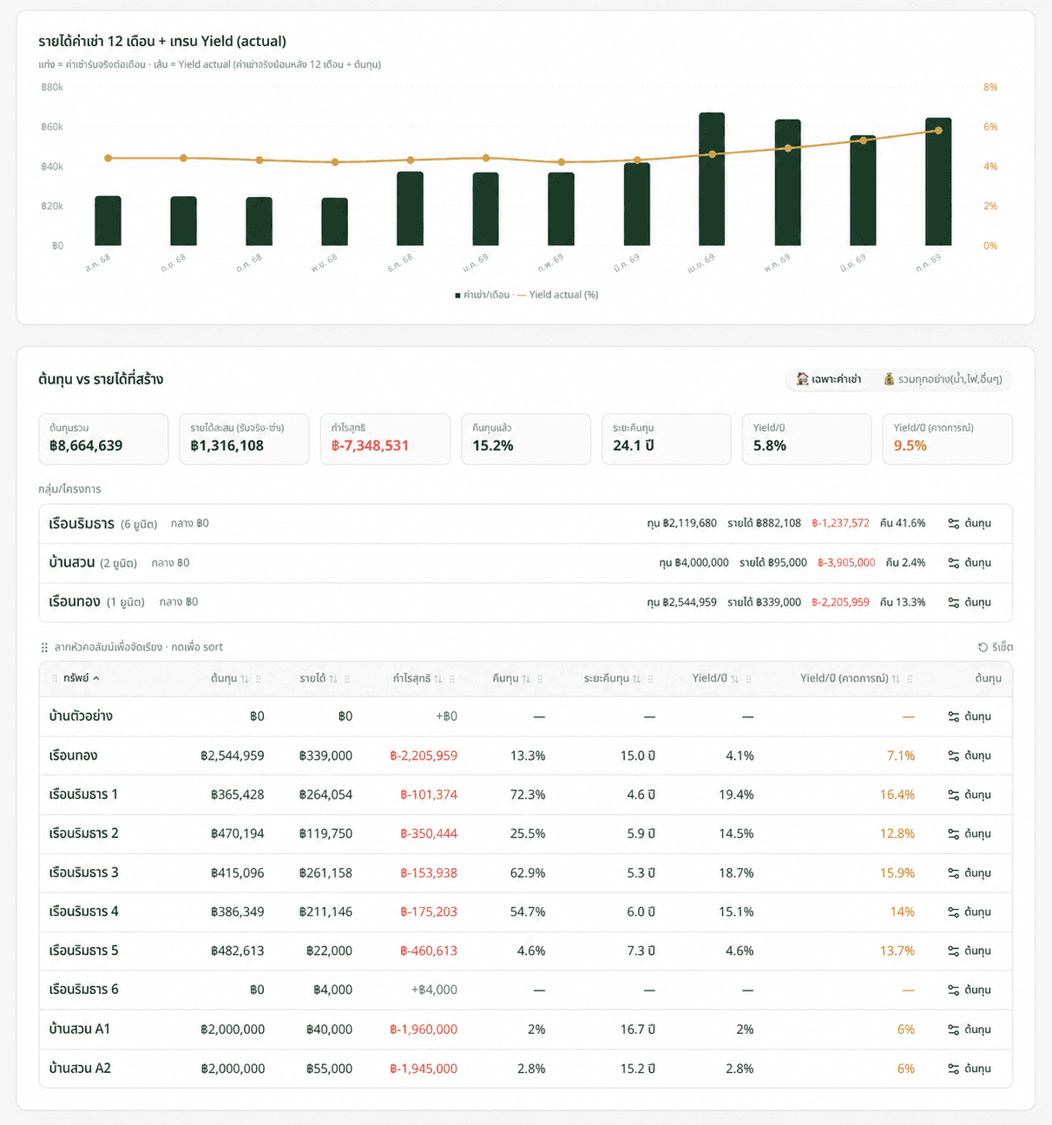Click sliders icon in บ้านสวน group row
1052x1125 pixels.
tap(953, 563)
